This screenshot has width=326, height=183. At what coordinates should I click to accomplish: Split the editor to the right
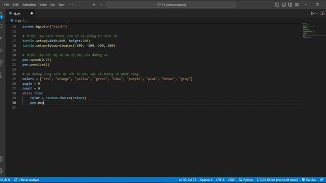pyautogui.click(x=322, y=14)
